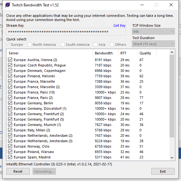The image size is (181, 181).
Task: Uncheck Europe: Spain, Madrid server
Action: 10,157
